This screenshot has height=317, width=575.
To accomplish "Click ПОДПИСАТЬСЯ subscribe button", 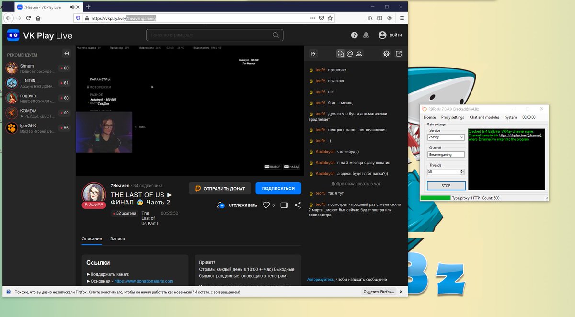I will [278, 188].
